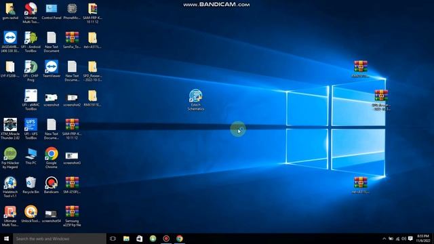
Task: Launch the shortcut labeled TeamViewer
Action: 52,69
